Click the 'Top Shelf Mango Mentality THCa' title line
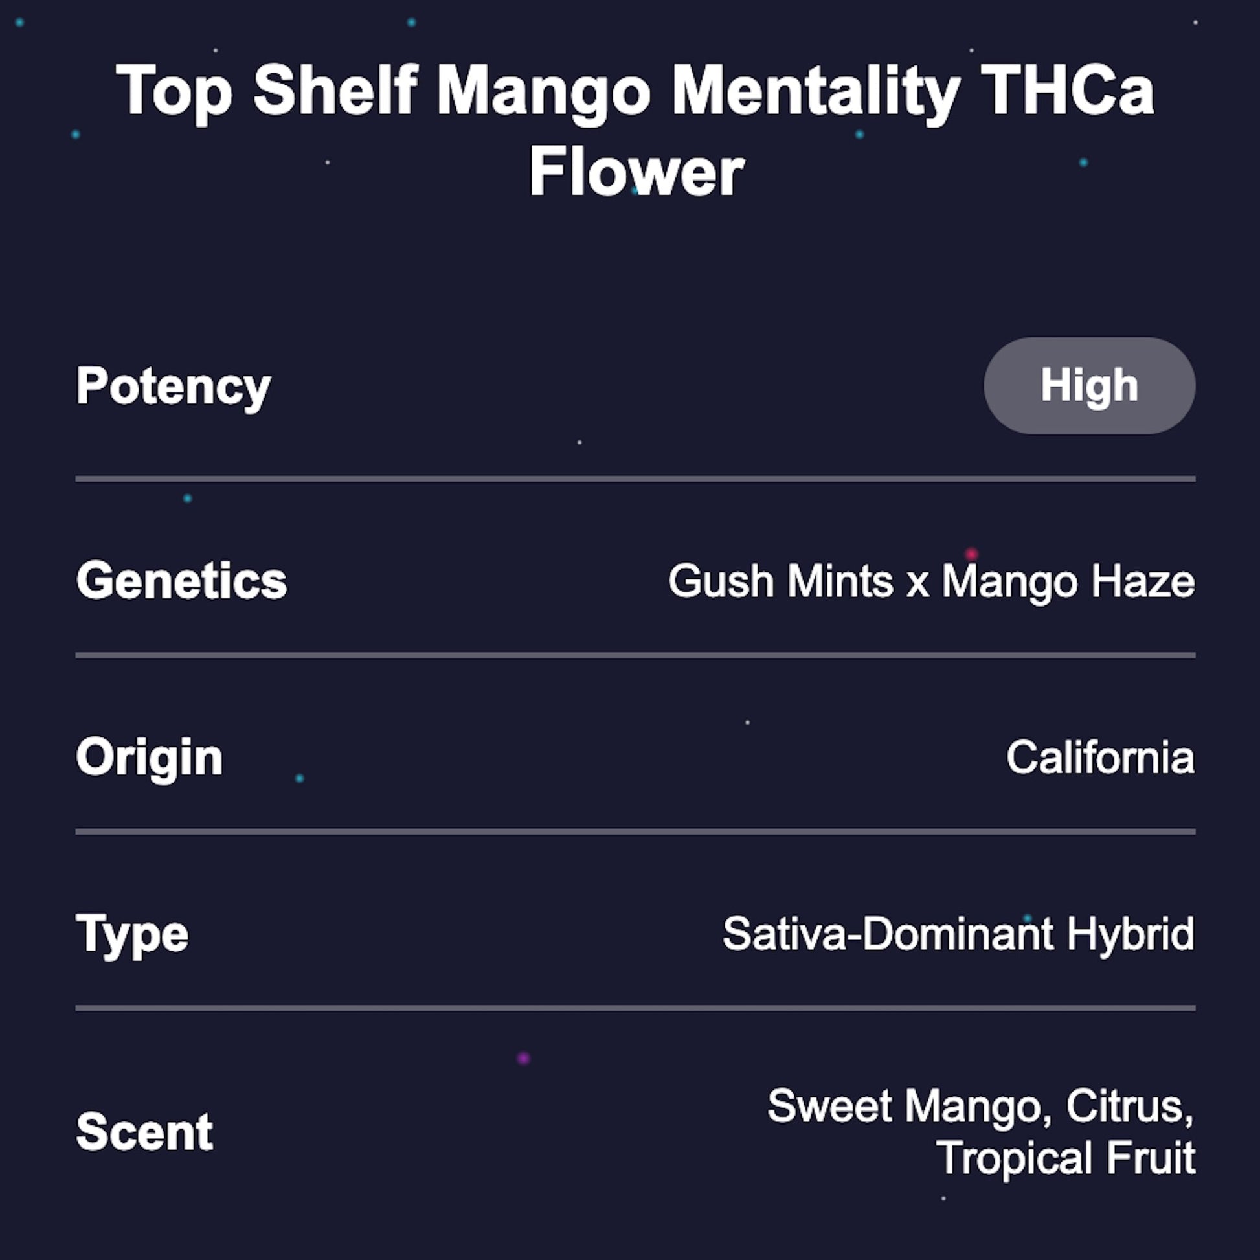This screenshot has width=1260, height=1260. (x=635, y=91)
